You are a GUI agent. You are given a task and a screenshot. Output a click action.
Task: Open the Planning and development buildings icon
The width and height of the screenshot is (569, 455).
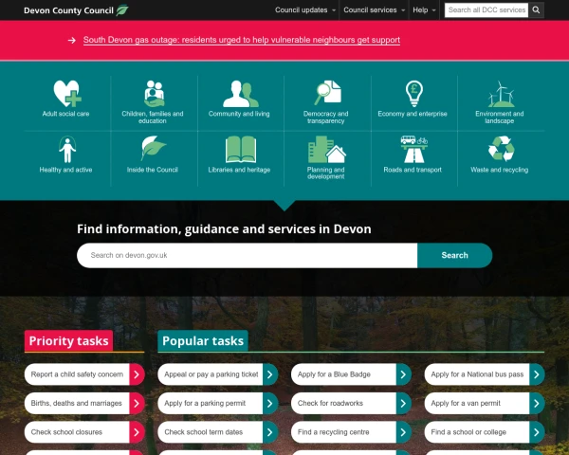coord(327,149)
